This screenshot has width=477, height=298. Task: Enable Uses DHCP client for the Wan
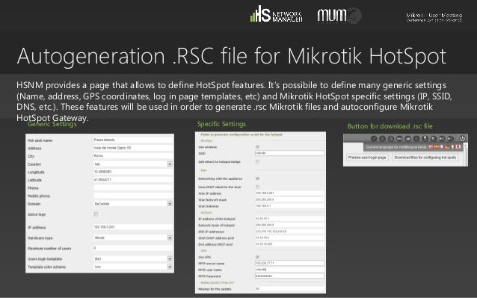257,187
